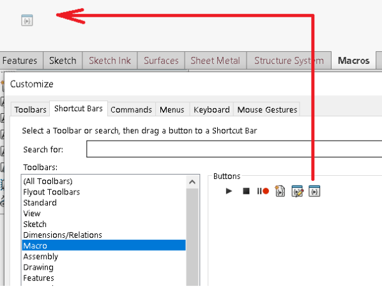Open the Surfaces ribbon tab
This screenshot has width=382, height=289.
[x=161, y=61]
